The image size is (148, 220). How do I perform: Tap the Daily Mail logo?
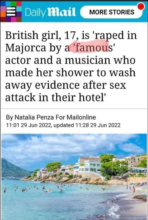pos(50,12)
